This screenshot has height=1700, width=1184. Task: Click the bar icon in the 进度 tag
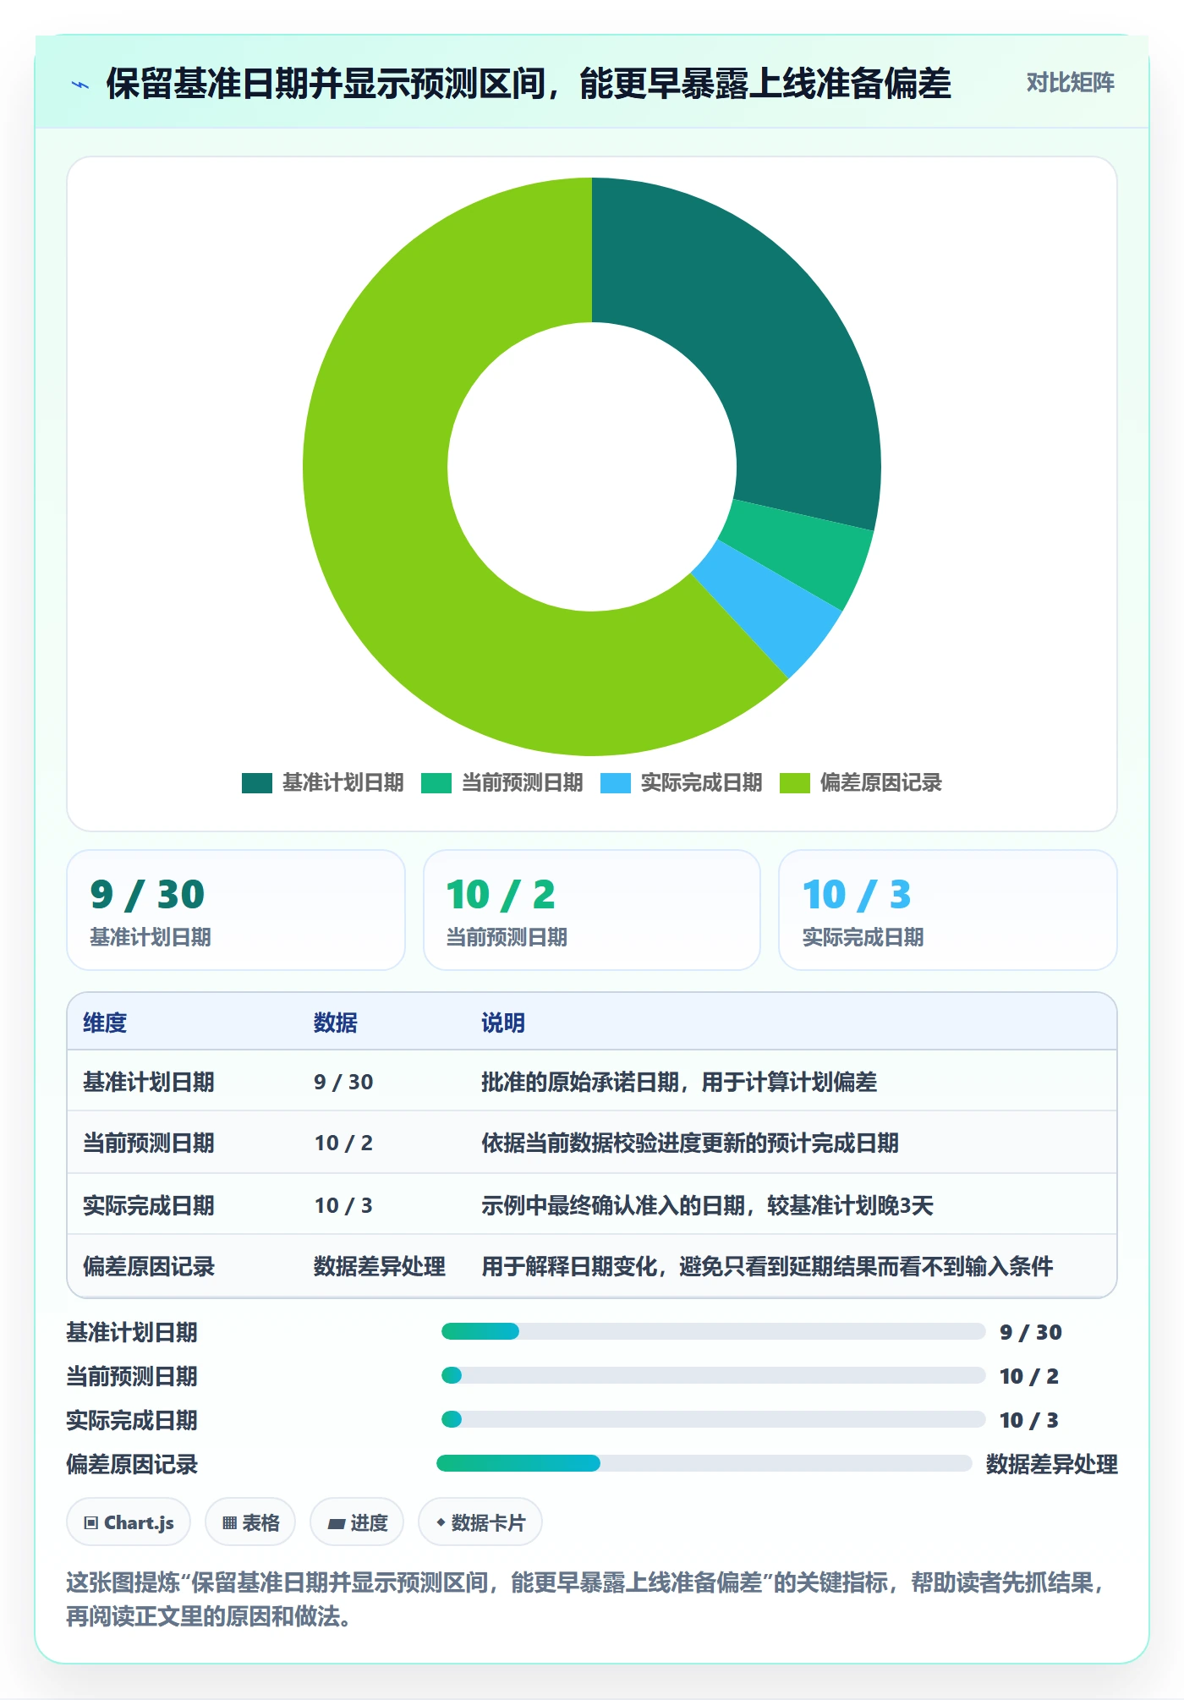pos(337,1523)
